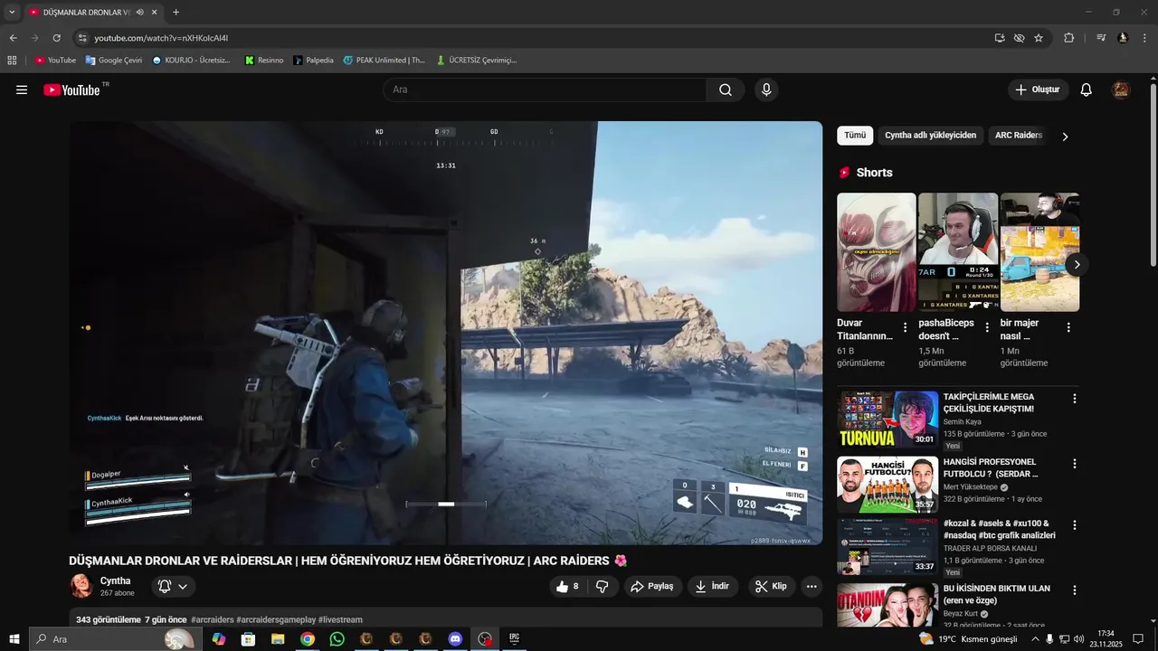Open more actions menu below video

pos(812,586)
